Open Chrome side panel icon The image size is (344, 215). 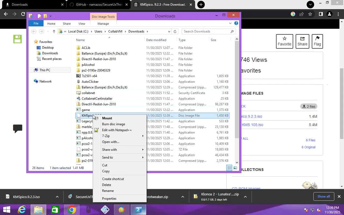(321, 14)
